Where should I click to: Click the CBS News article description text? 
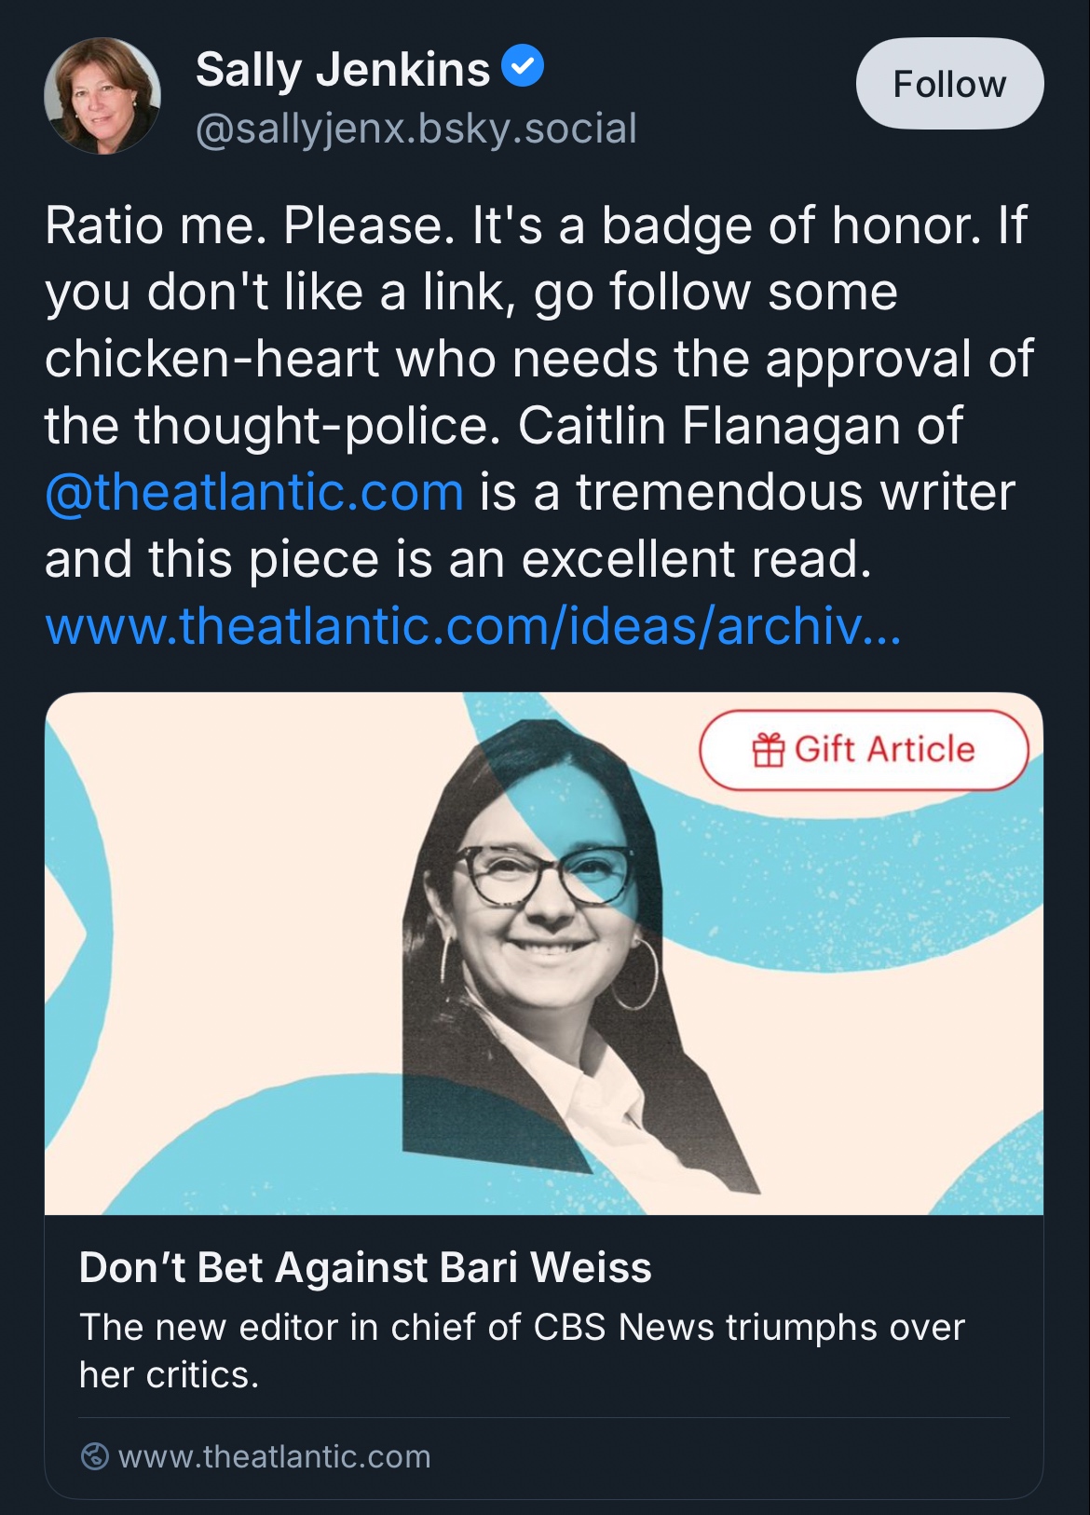coord(522,1350)
